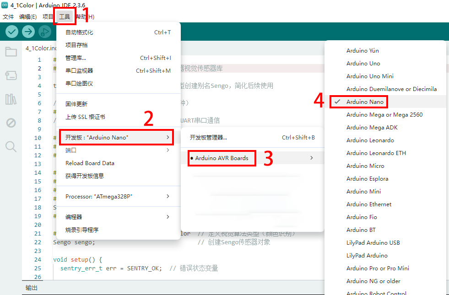449x295 pixels.
Task: Open the Library Manager sidebar icon
Action: coord(11,99)
